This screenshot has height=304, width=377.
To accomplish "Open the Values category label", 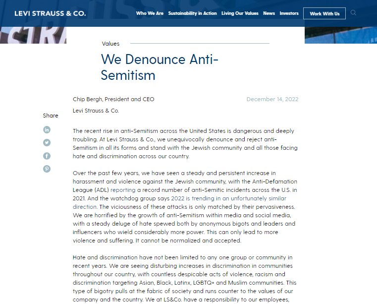I will coord(110,44).
